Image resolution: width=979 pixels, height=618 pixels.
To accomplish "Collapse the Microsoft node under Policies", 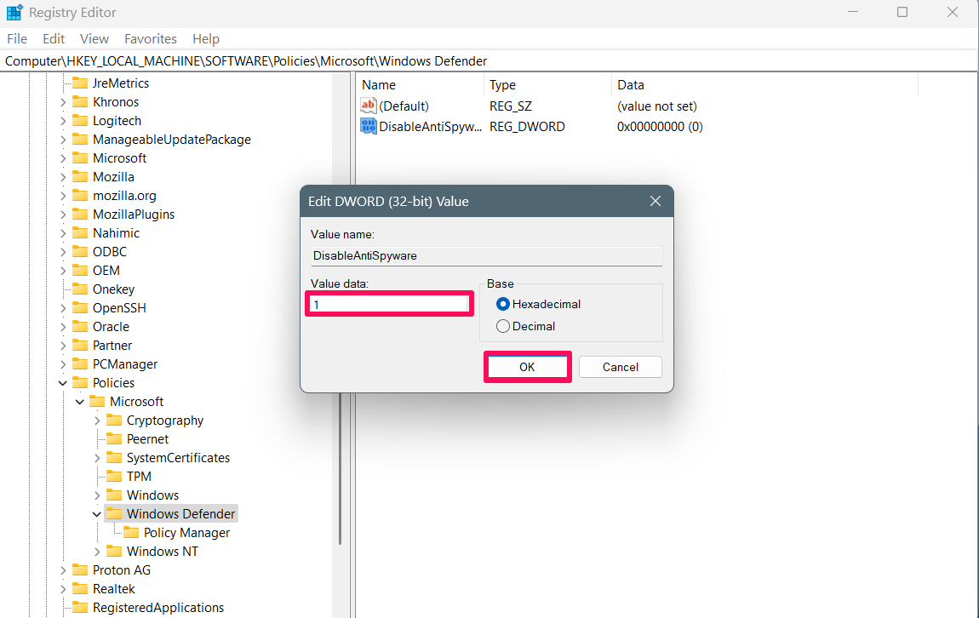I will click(x=79, y=402).
